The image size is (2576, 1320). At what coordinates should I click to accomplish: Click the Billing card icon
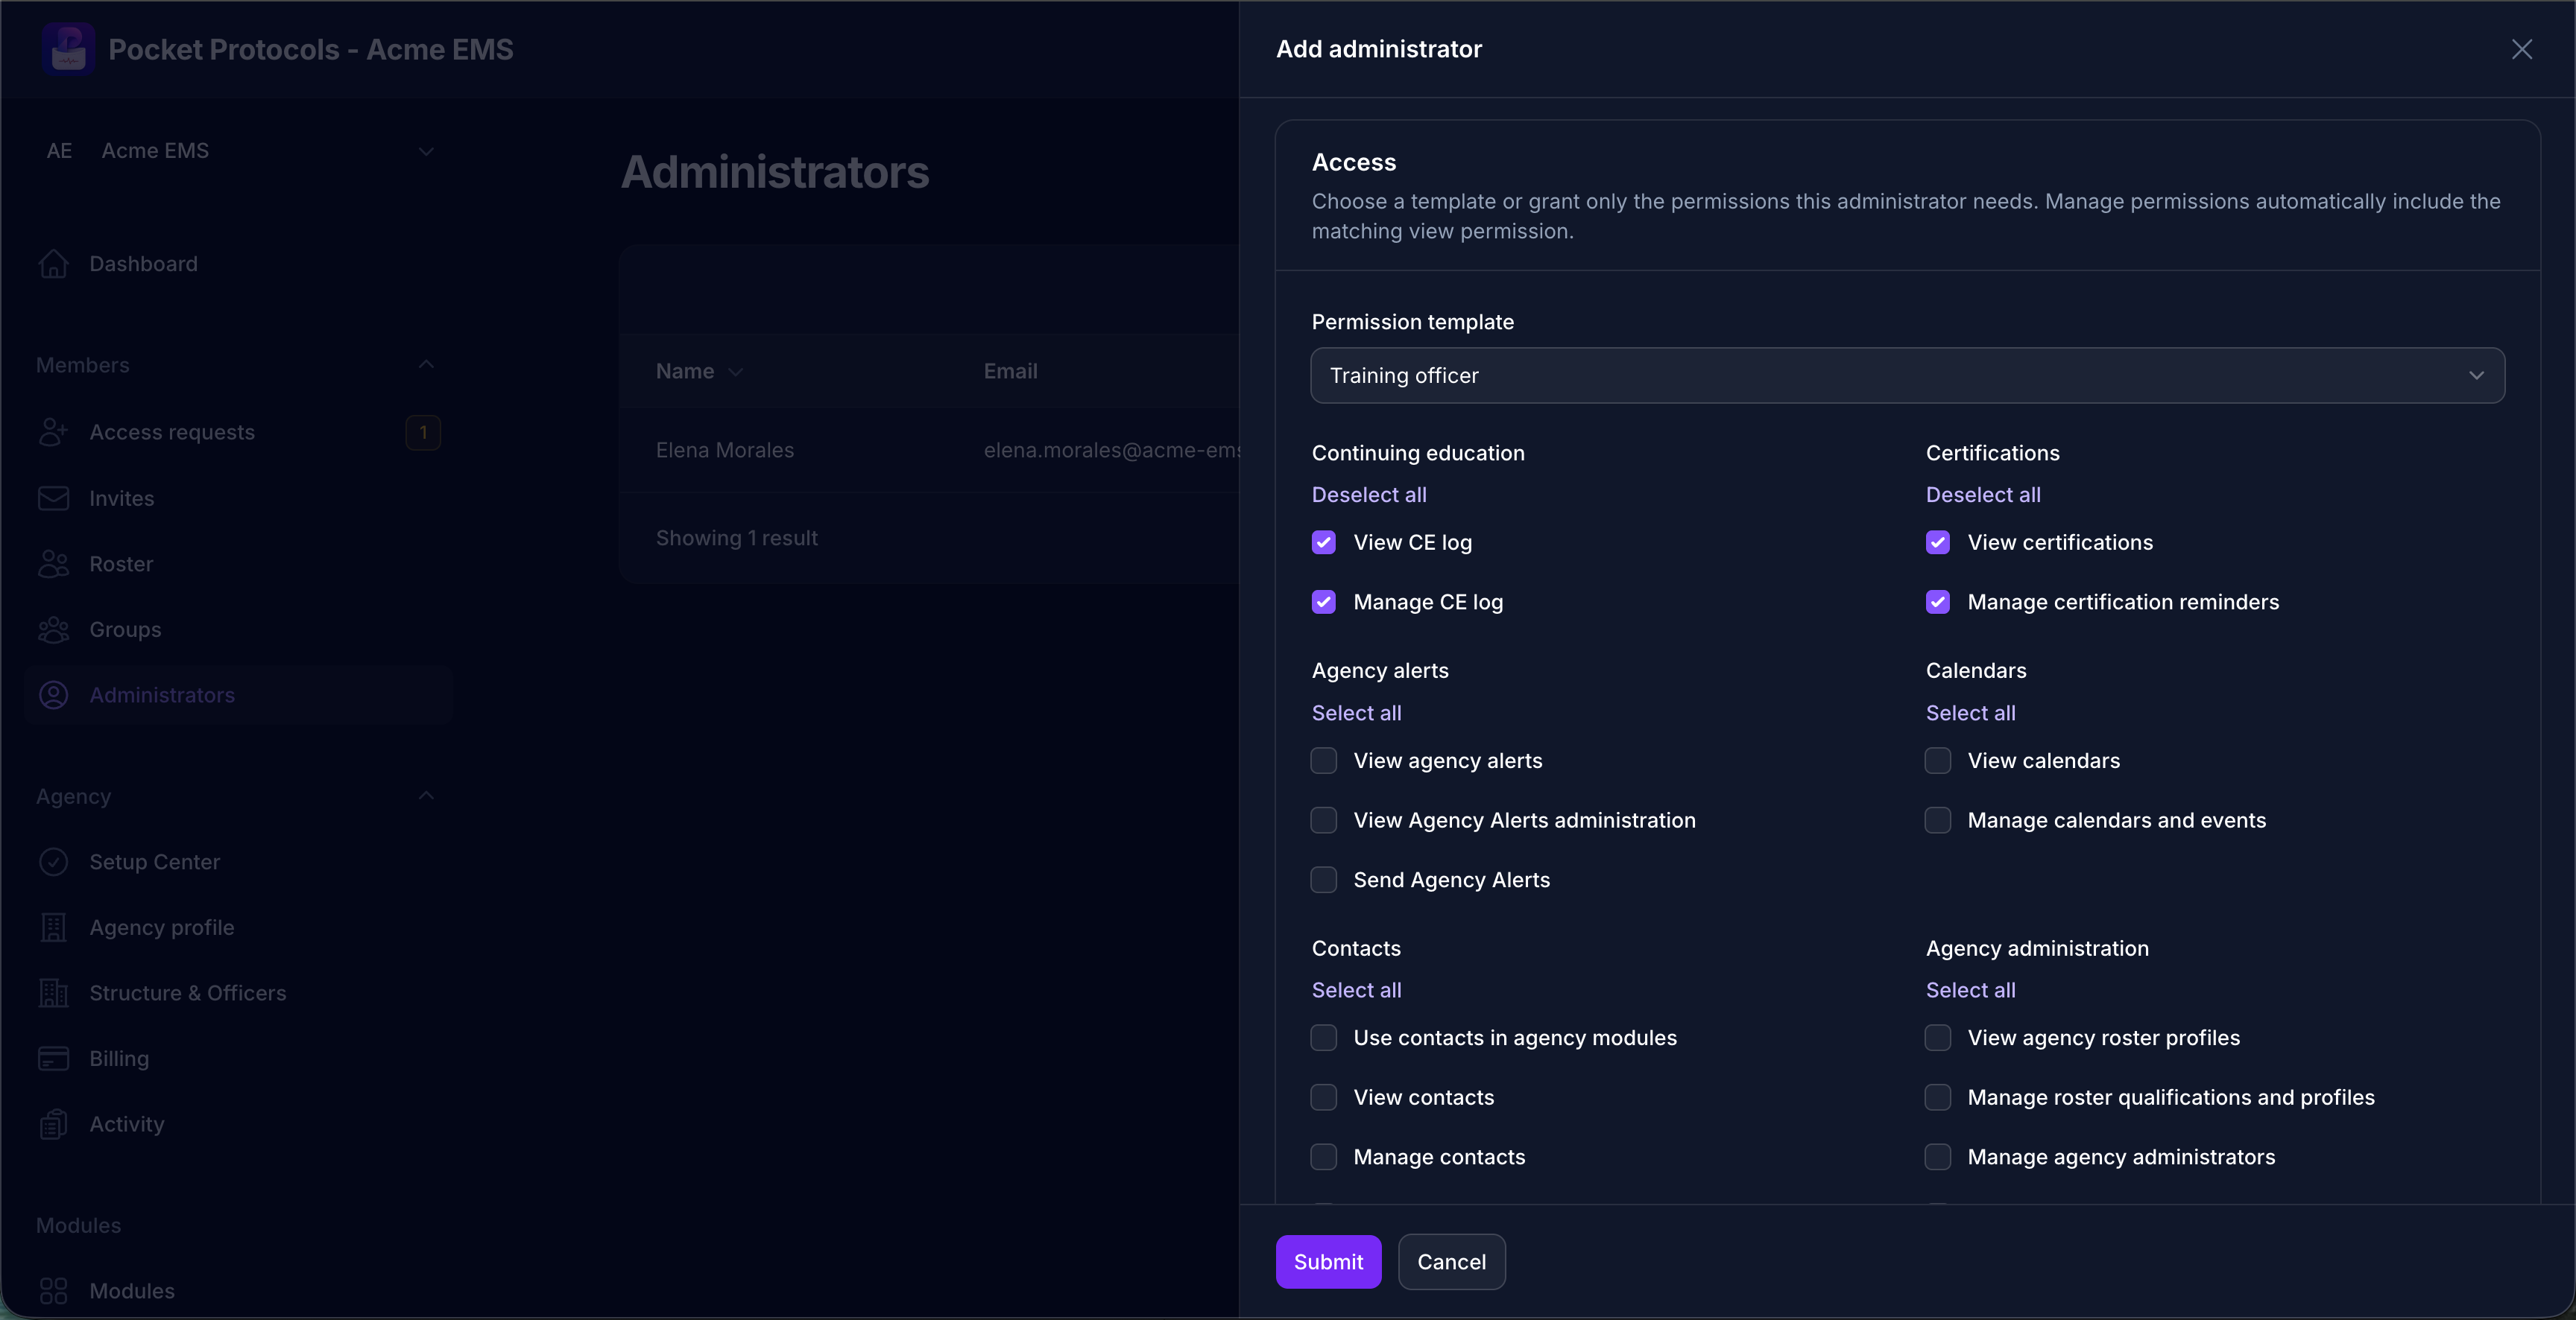point(53,1059)
